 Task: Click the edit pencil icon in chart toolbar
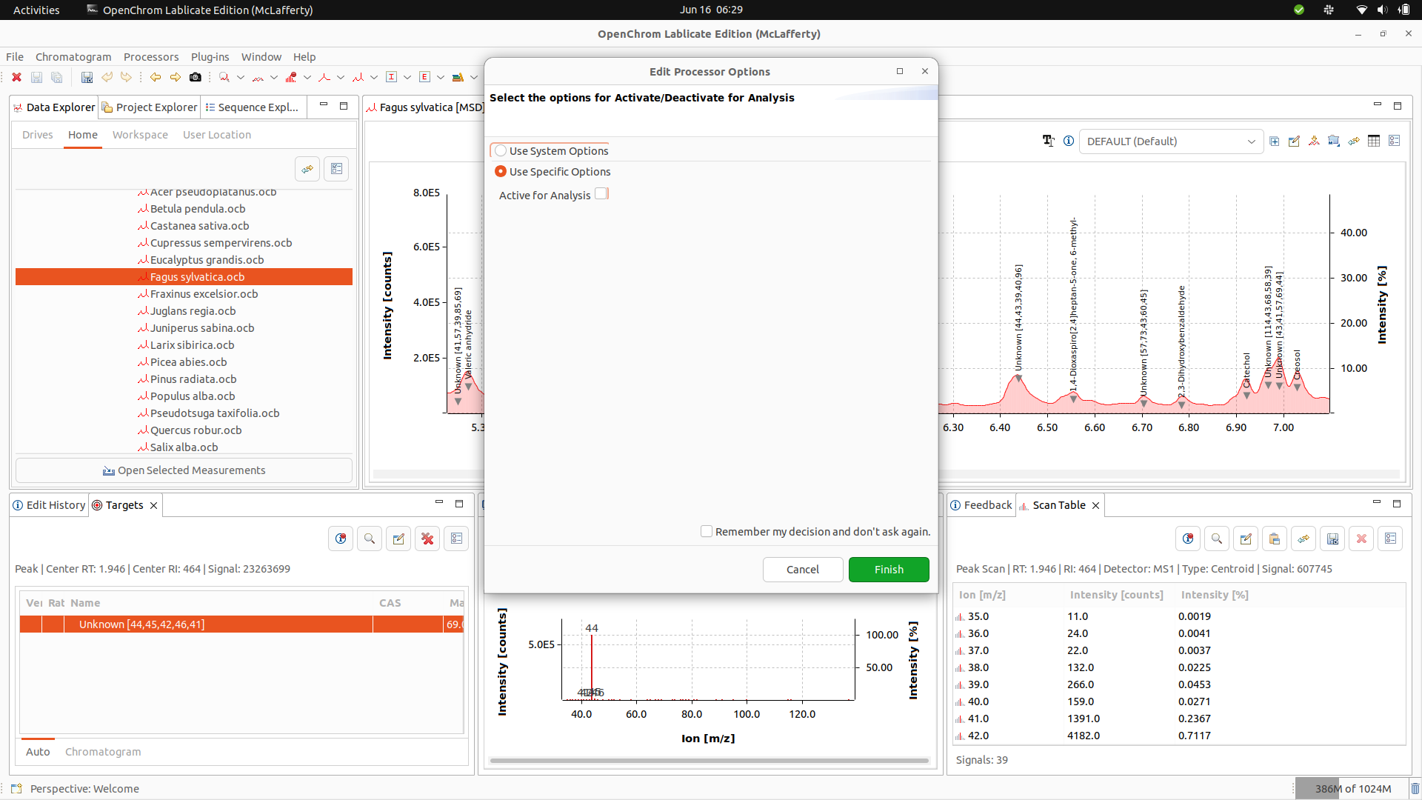1294,141
